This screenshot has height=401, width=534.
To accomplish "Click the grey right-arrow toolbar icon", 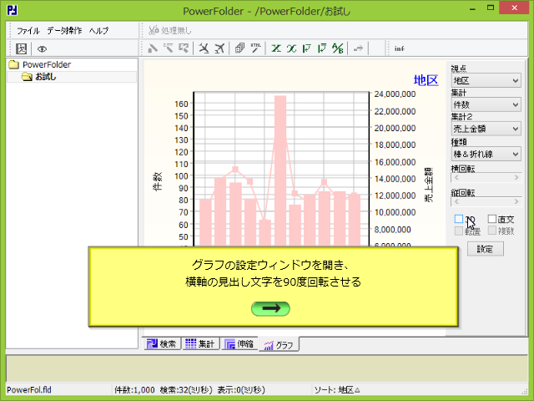I will tap(358, 48).
